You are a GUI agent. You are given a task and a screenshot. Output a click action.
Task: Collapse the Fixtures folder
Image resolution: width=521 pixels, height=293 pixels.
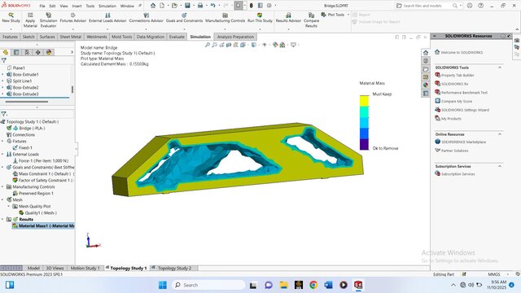click(x=3, y=141)
